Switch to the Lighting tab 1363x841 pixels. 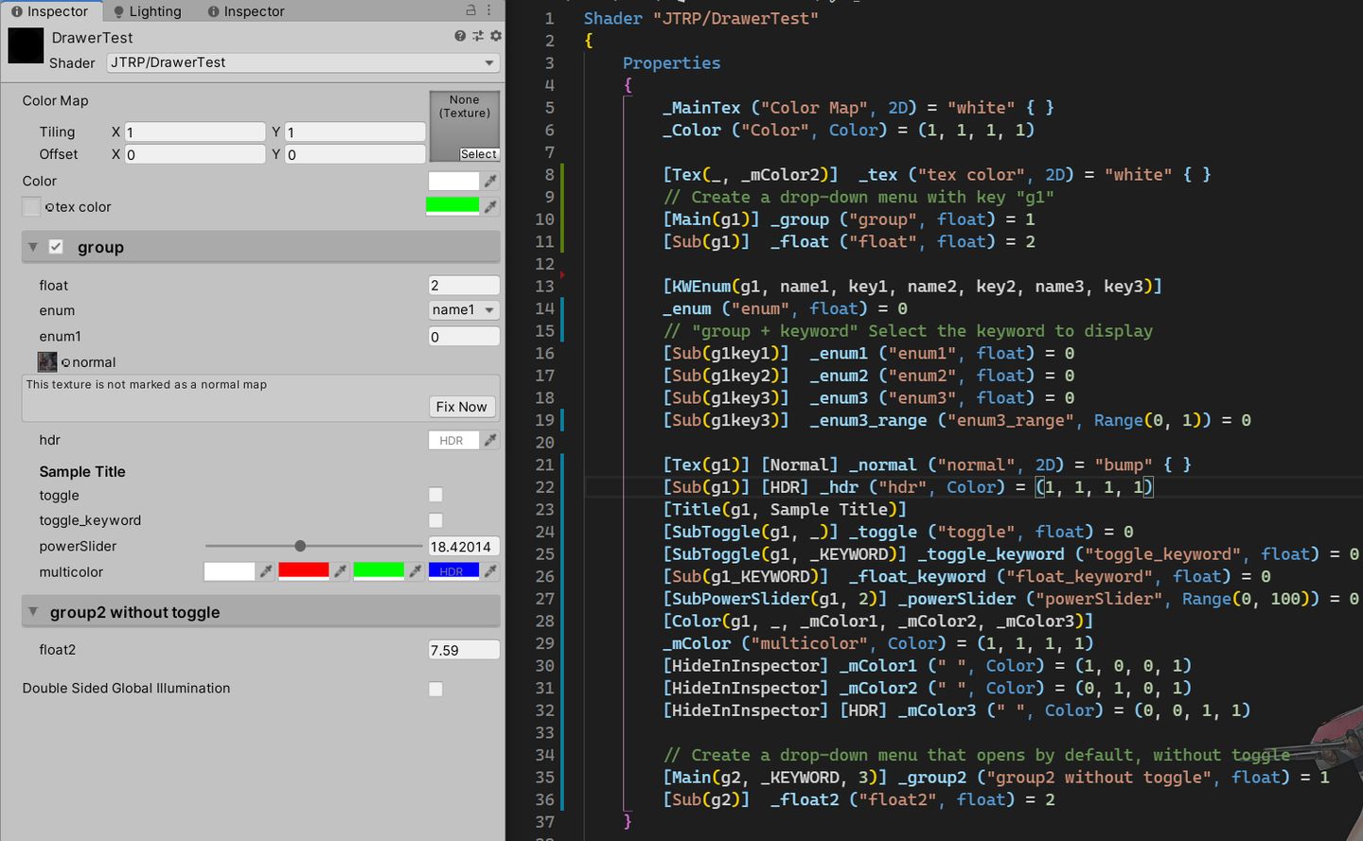(147, 10)
